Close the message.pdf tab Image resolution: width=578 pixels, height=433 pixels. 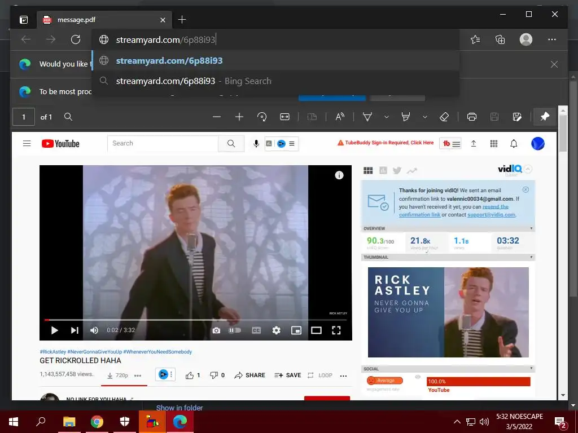coord(163,20)
